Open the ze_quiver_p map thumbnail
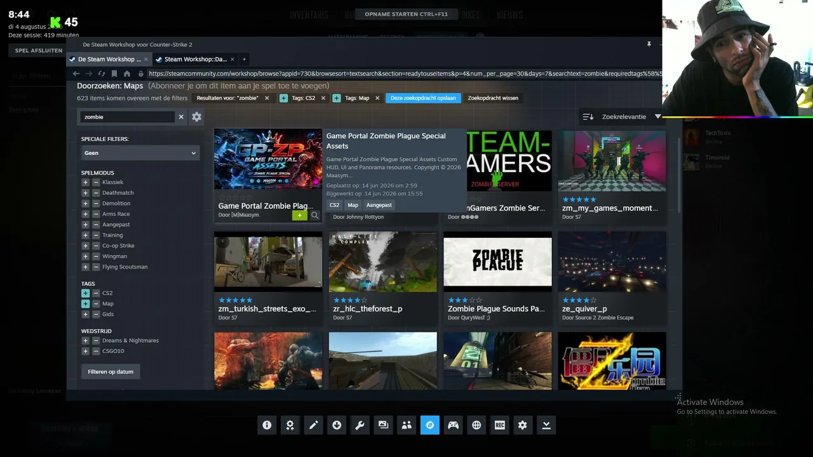This screenshot has height=457, width=813. [x=612, y=262]
